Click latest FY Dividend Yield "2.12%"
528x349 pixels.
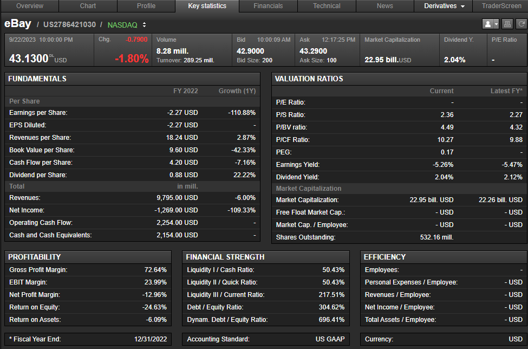pyautogui.click(x=513, y=177)
